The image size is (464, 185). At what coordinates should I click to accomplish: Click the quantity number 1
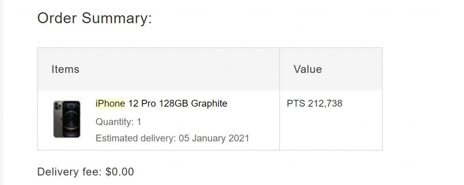[139, 122]
